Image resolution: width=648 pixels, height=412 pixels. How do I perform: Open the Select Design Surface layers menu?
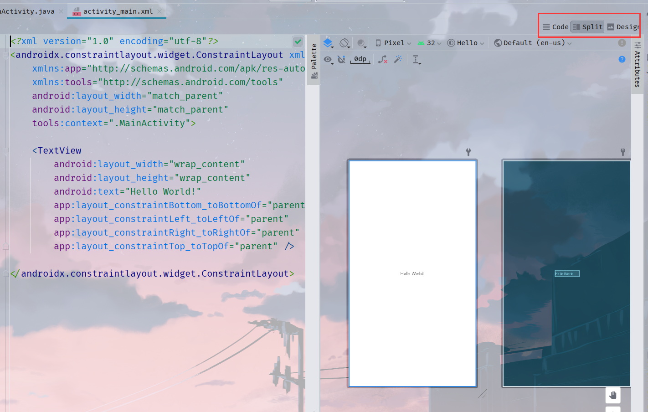point(328,43)
